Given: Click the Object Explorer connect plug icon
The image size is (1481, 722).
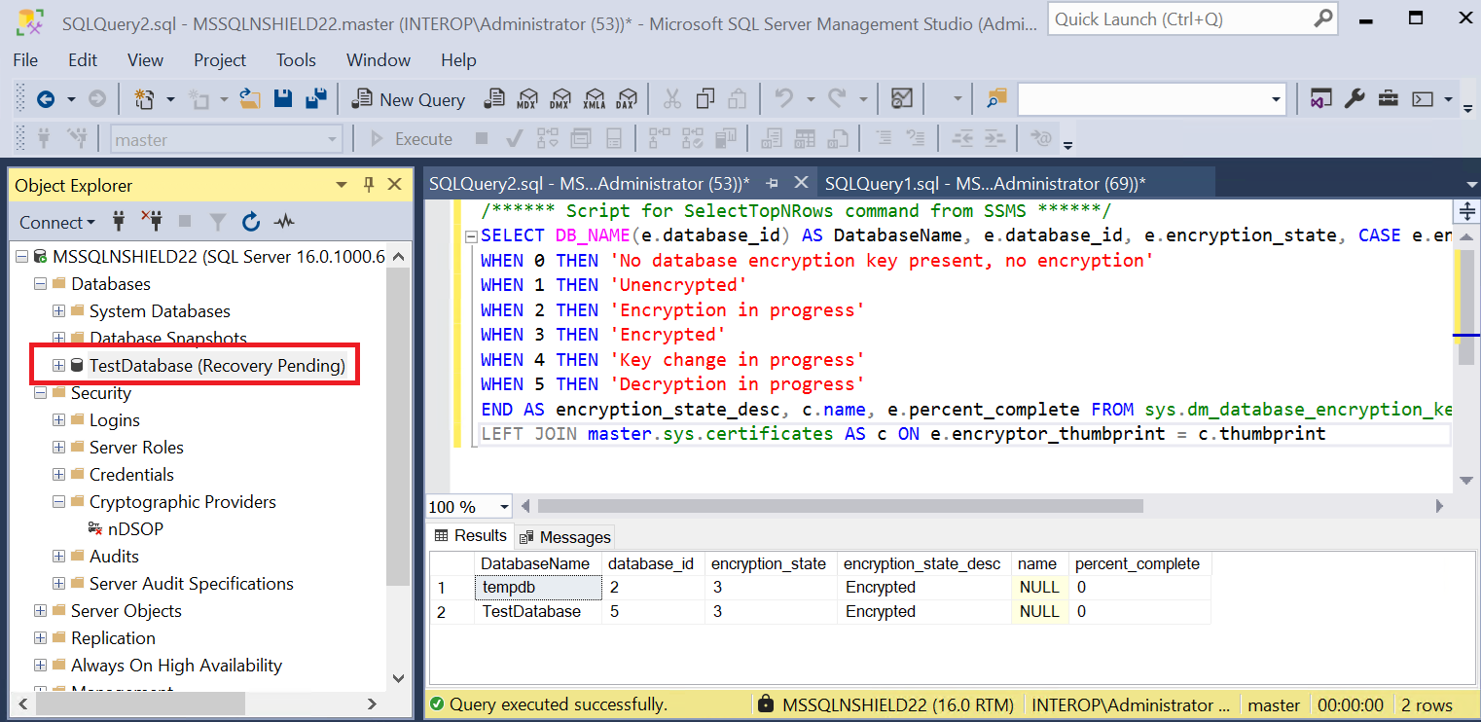Looking at the screenshot, I should pos(119,222).
